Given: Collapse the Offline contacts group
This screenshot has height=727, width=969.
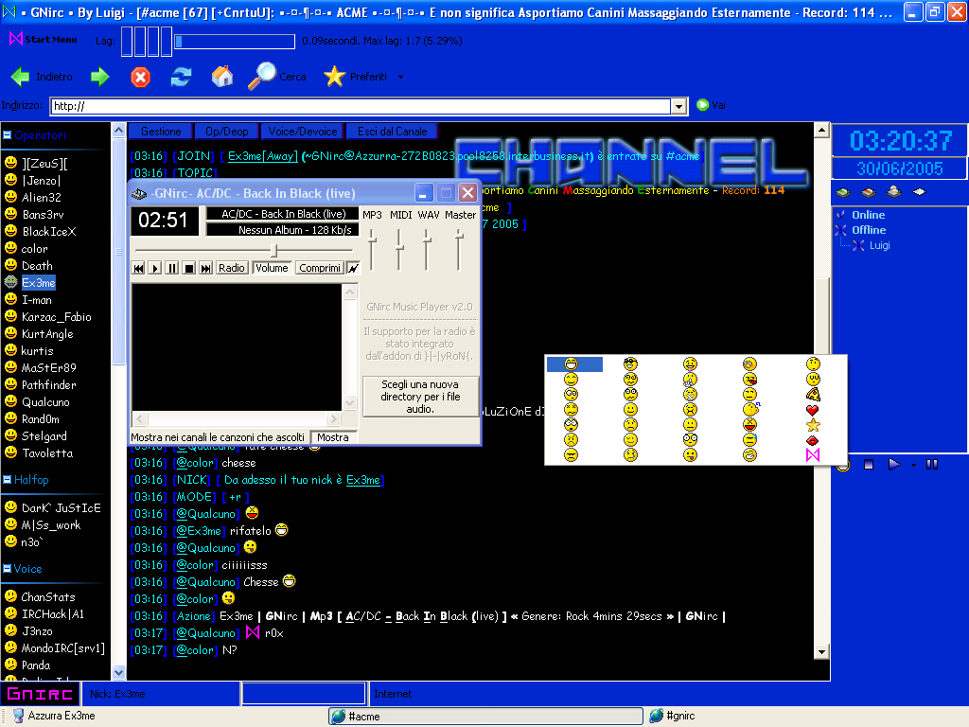Looking at the screenshot, I should (840, 230).
